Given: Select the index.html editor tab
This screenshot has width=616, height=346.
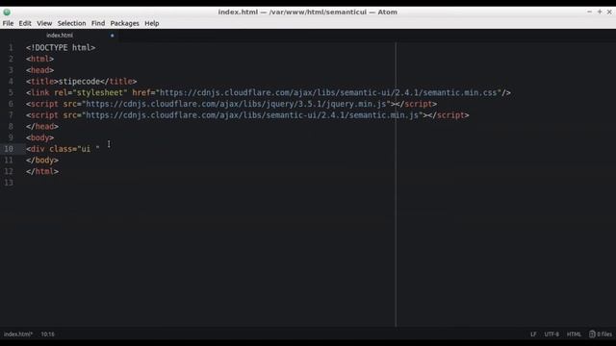Looking at the screenshot, I should 60,36.
